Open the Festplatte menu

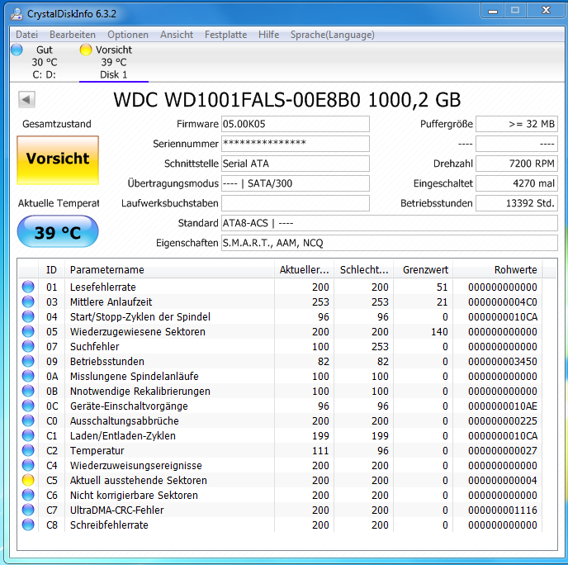(x=225, y=35)
